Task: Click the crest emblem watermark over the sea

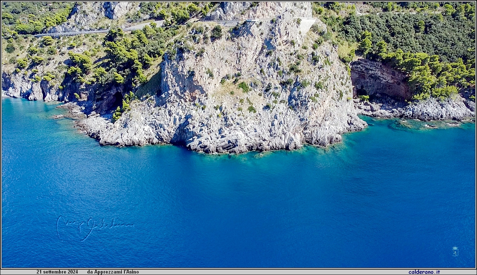Action: [455, 251]
